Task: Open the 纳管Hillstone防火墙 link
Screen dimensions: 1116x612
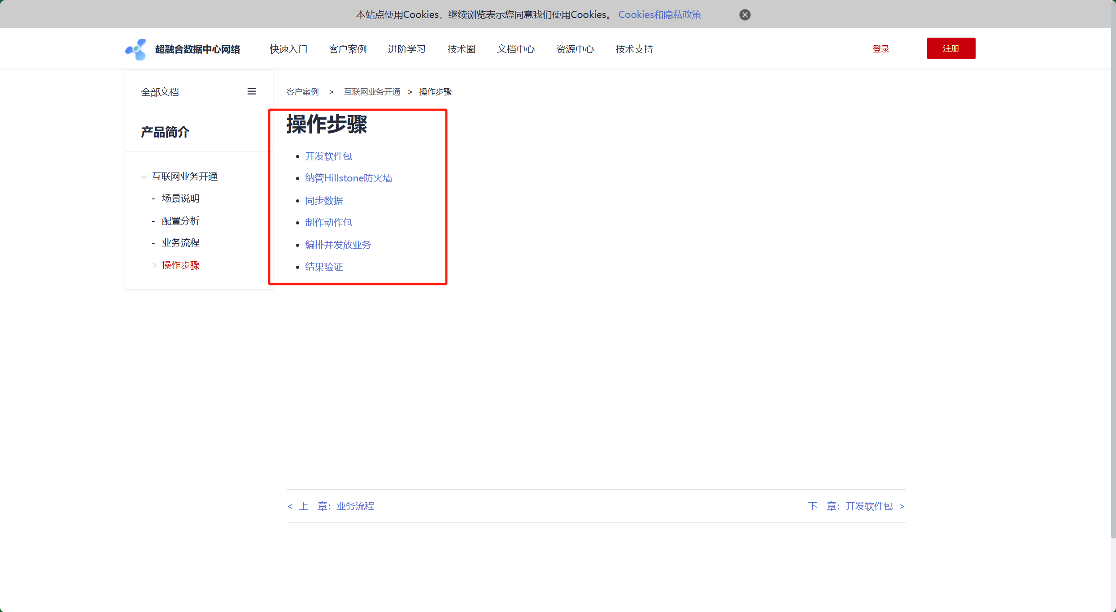Action: point(349,178)
